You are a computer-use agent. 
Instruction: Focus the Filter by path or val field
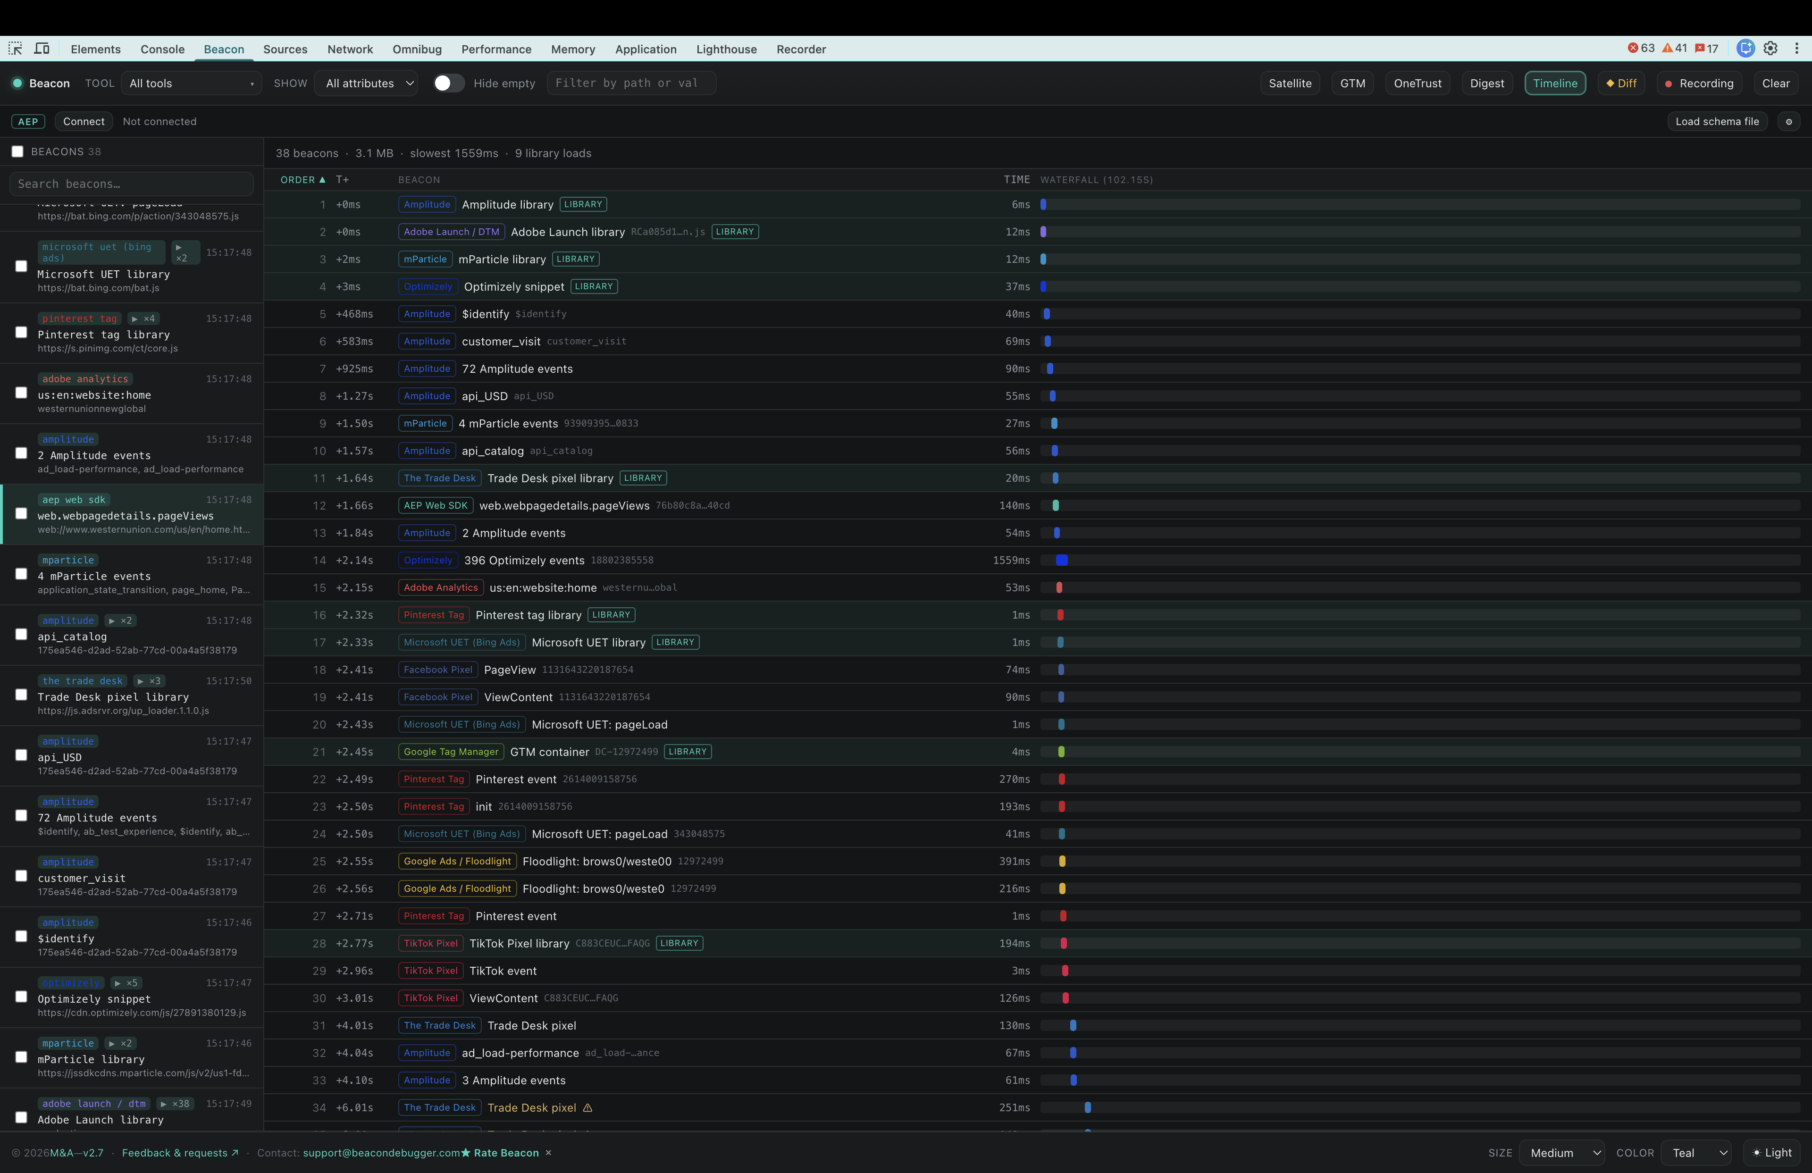pyautogui.click(x=631, y=83)
